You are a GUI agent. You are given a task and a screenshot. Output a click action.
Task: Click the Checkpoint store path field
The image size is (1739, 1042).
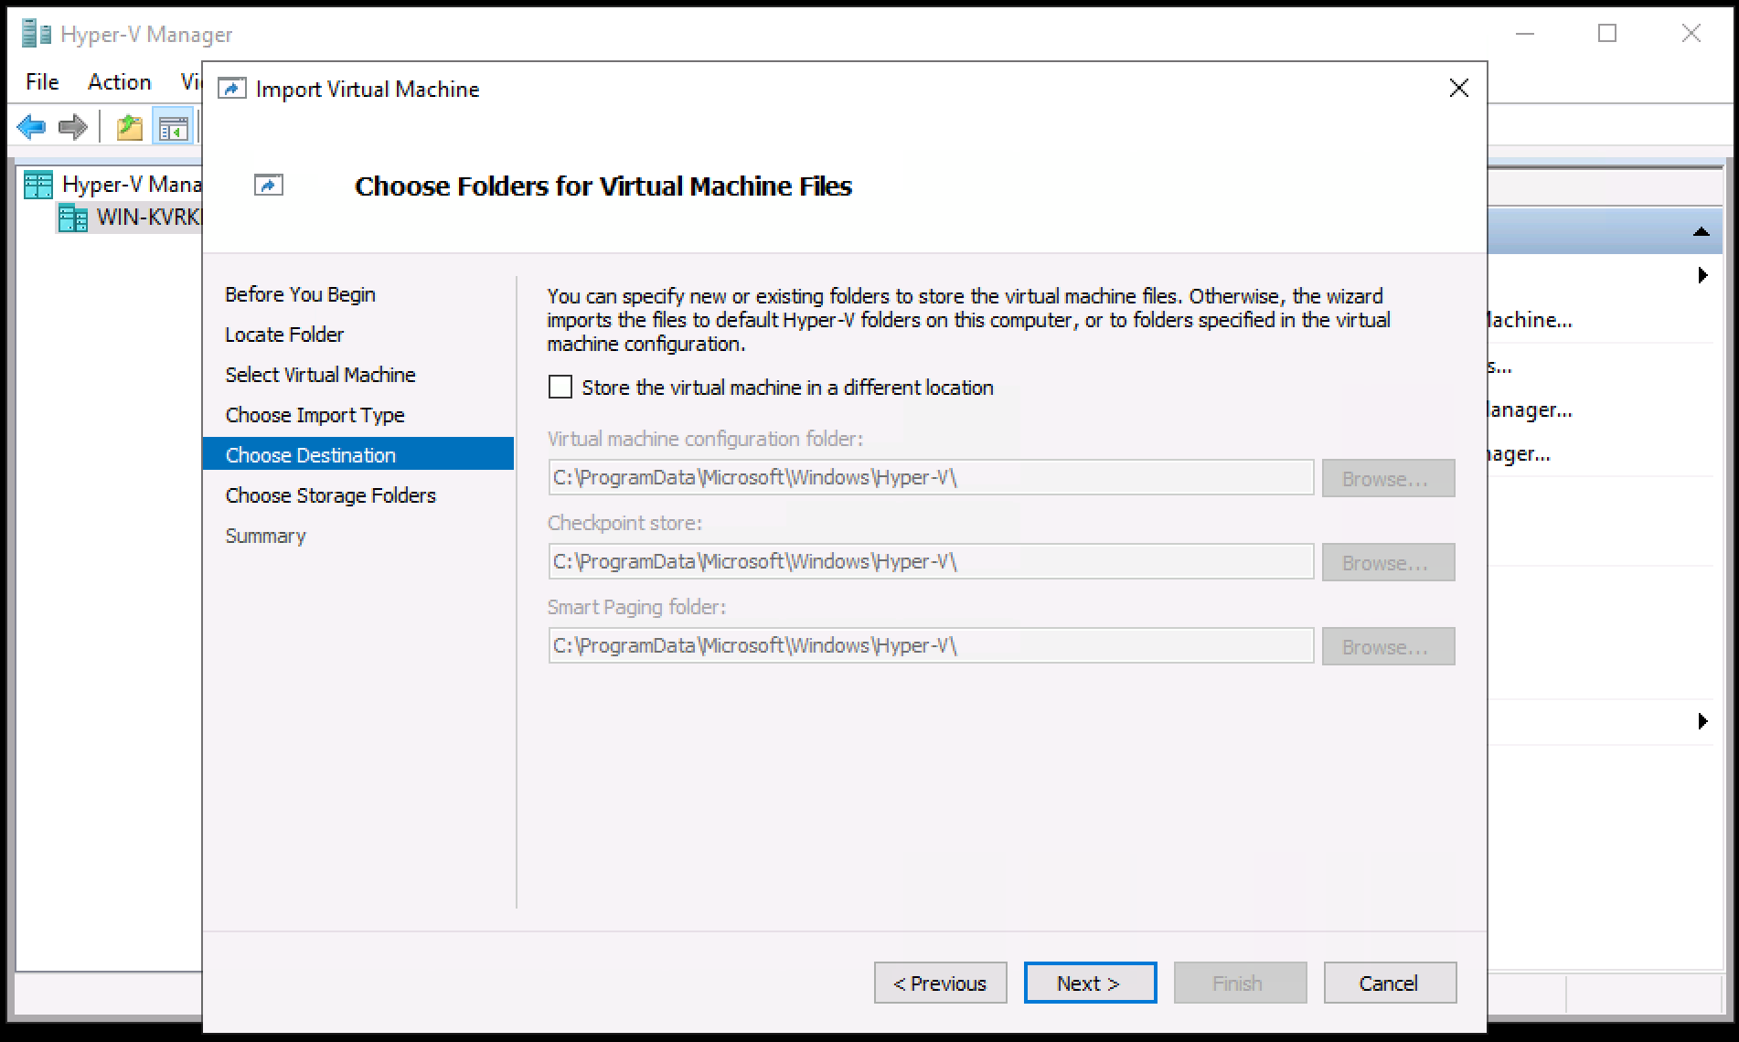930,562
